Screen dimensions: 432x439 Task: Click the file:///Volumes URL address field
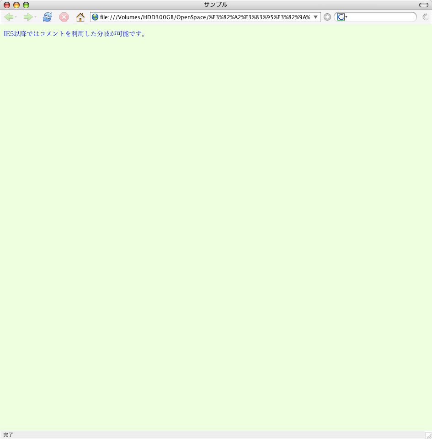click(205, 17)
